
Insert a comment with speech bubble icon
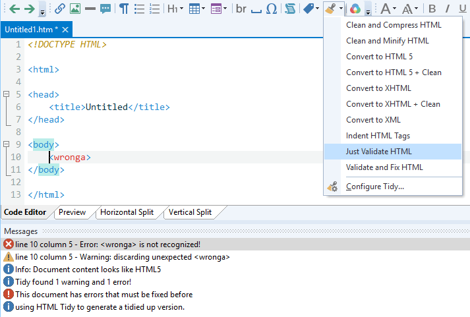click(105, 9)
